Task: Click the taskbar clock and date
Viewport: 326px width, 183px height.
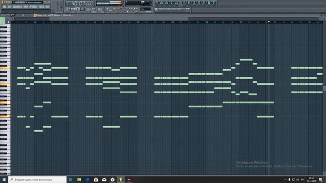Action: [311, 179]
